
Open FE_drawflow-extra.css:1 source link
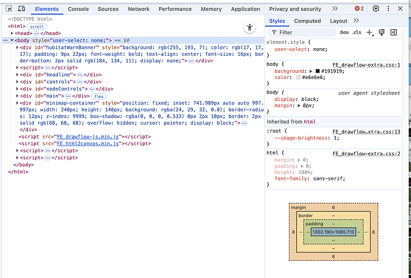tap(366, 65)
